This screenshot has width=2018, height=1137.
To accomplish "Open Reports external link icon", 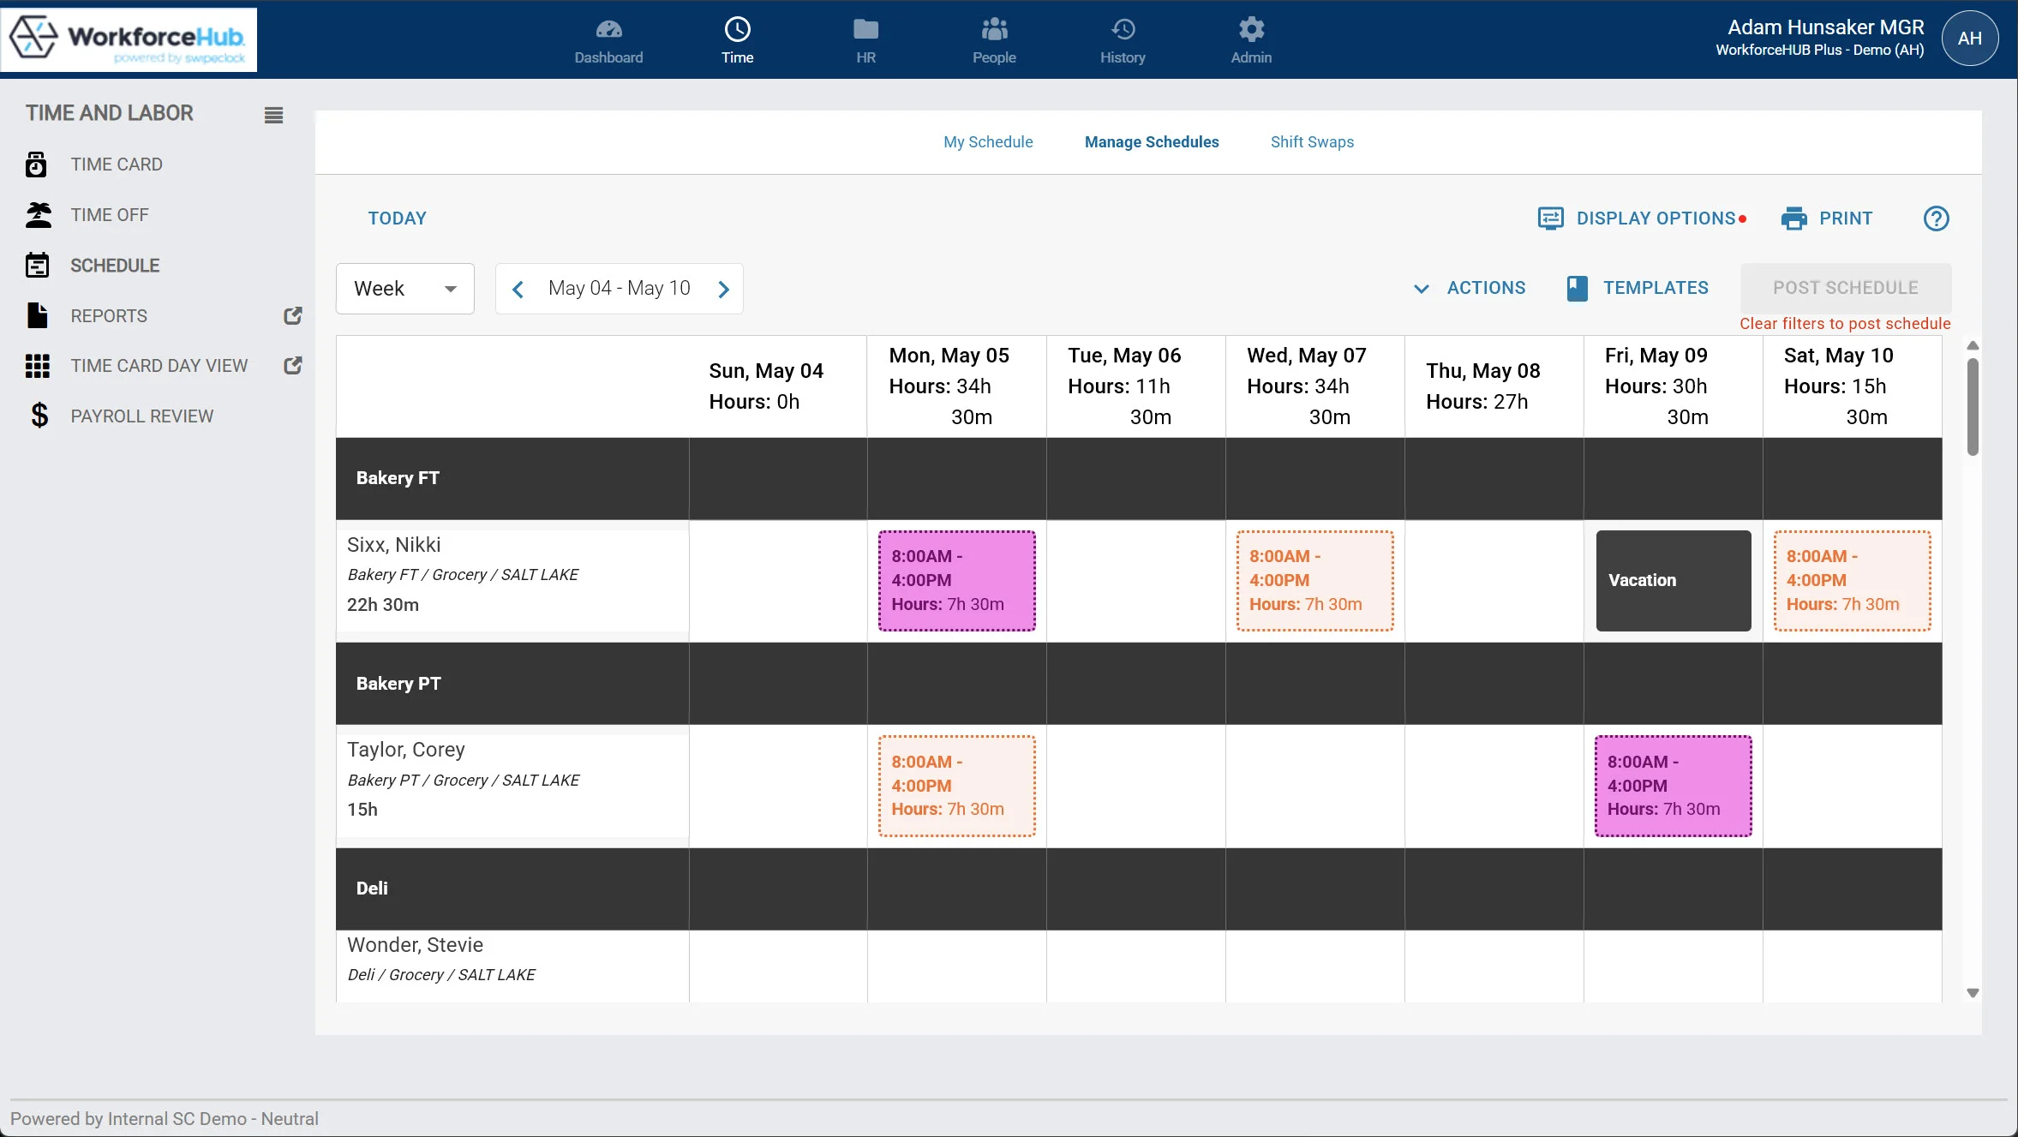I will pos(292,316).
